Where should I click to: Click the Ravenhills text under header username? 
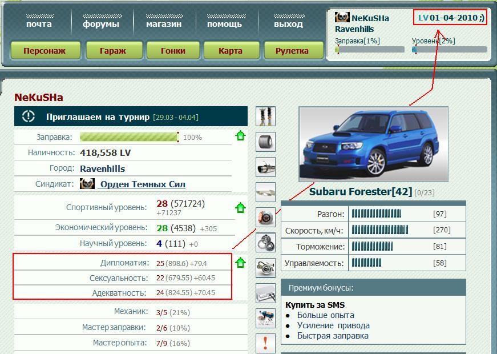point(354,29)
